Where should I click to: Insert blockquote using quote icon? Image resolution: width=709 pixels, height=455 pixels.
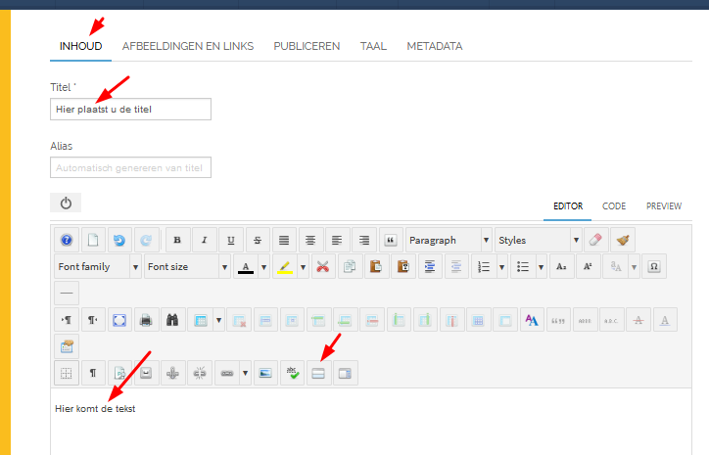pos(390,240)
